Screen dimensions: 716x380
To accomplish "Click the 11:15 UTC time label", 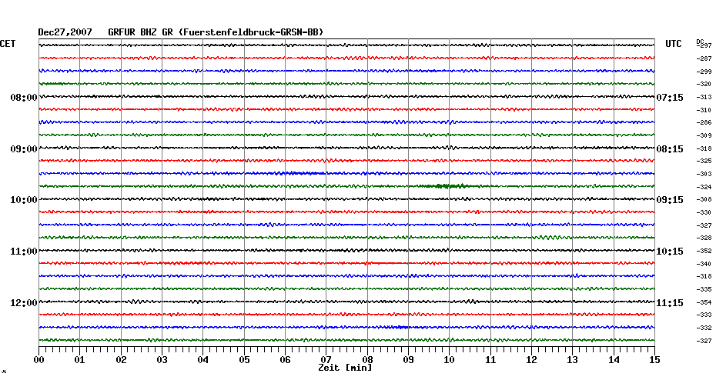I will (x=670, y=303).
